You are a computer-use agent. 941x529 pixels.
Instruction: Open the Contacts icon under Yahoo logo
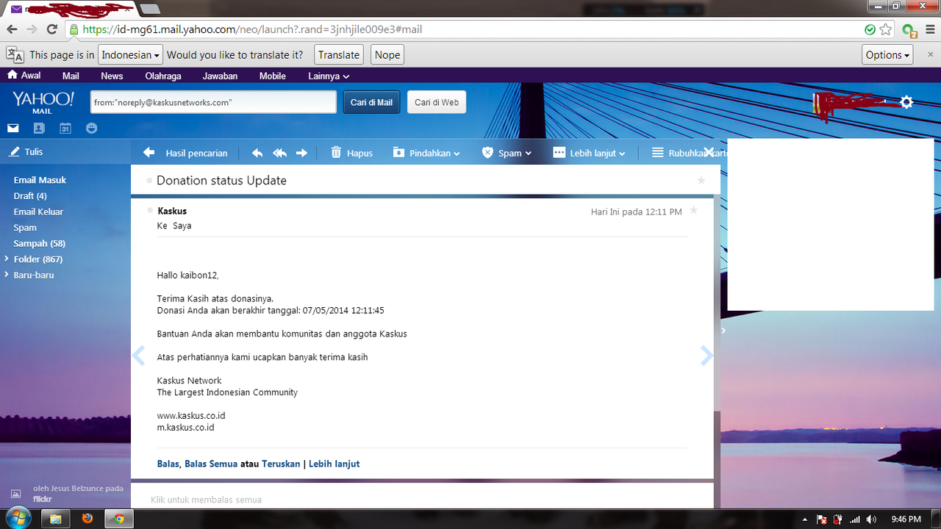click(39, 128)
